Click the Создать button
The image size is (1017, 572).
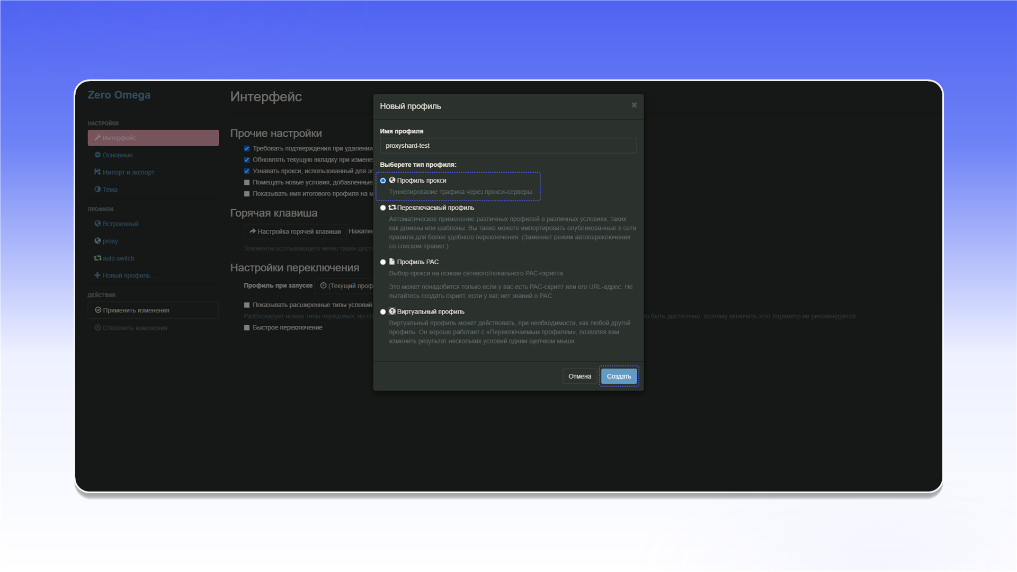tap(619, 376)
